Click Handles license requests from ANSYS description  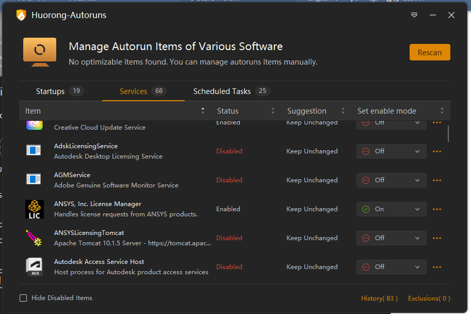[126, 214]
